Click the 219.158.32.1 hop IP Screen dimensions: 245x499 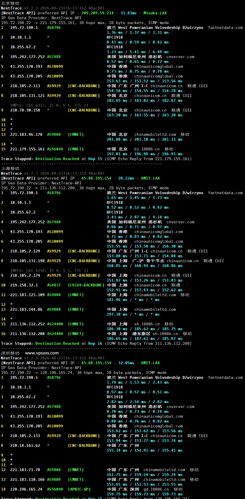[x=24, y=285]
